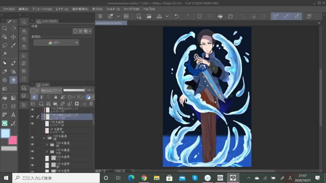The image size is (326, 183).
Task: Select the Balloon speech bubble tool
Action: 4,123
